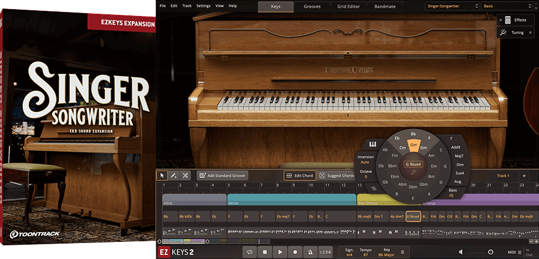Open the Edit menu
The image size is (539, 259).
[x=174, y=6]
